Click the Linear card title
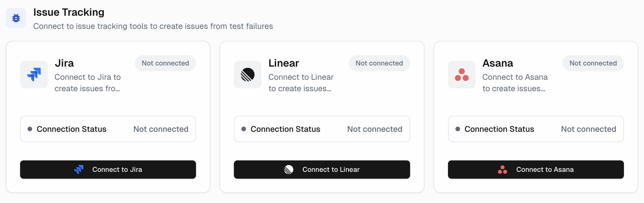644x203 pixels. 284,63
